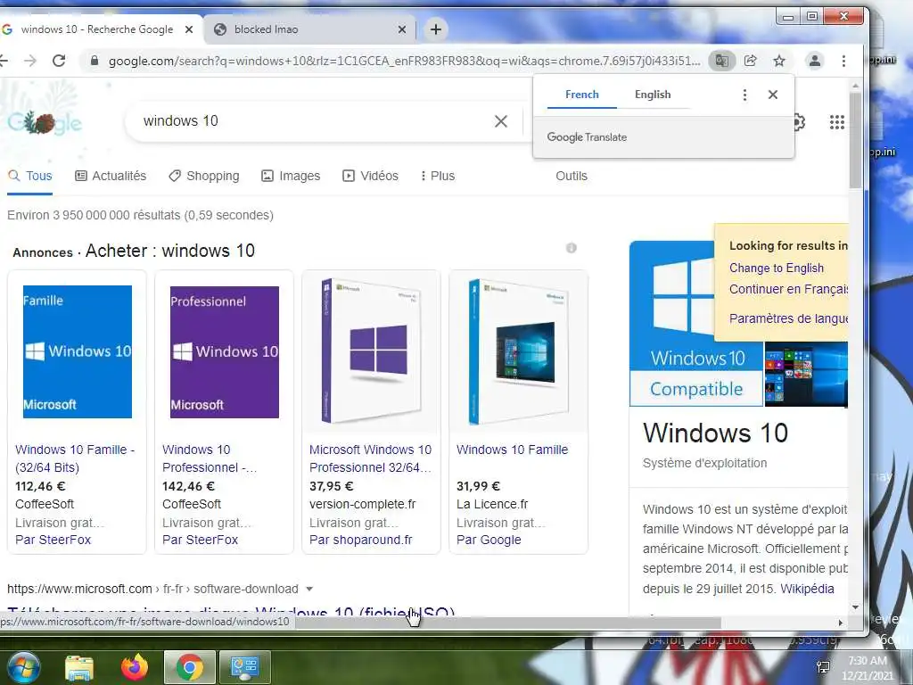The image size is (913, 685).
Task: Open 'Paramètres de langue' link
Action: tap(788, 318)
